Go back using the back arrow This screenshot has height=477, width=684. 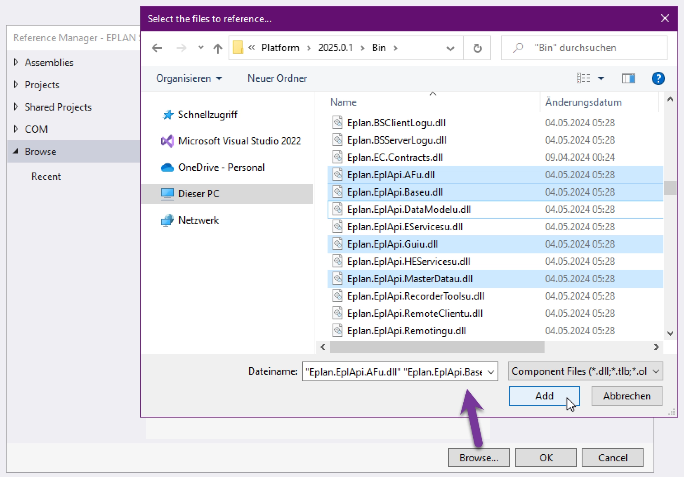pyautogui.click(x=157, y=48)
